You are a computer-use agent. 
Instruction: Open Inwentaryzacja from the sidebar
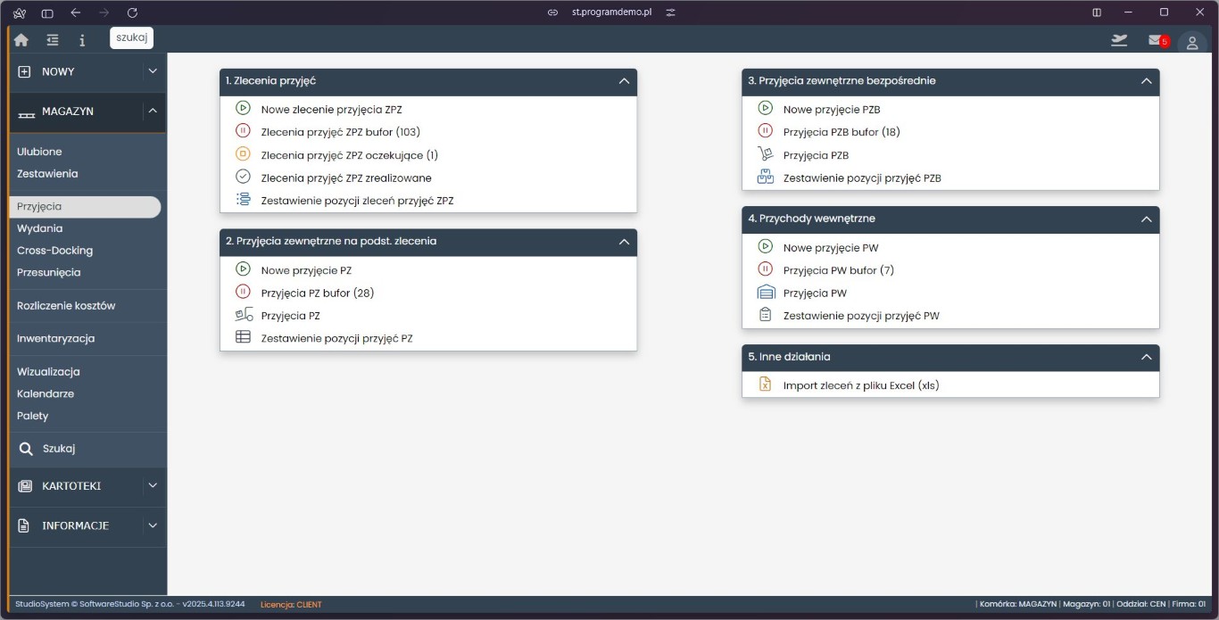(55, 339)
